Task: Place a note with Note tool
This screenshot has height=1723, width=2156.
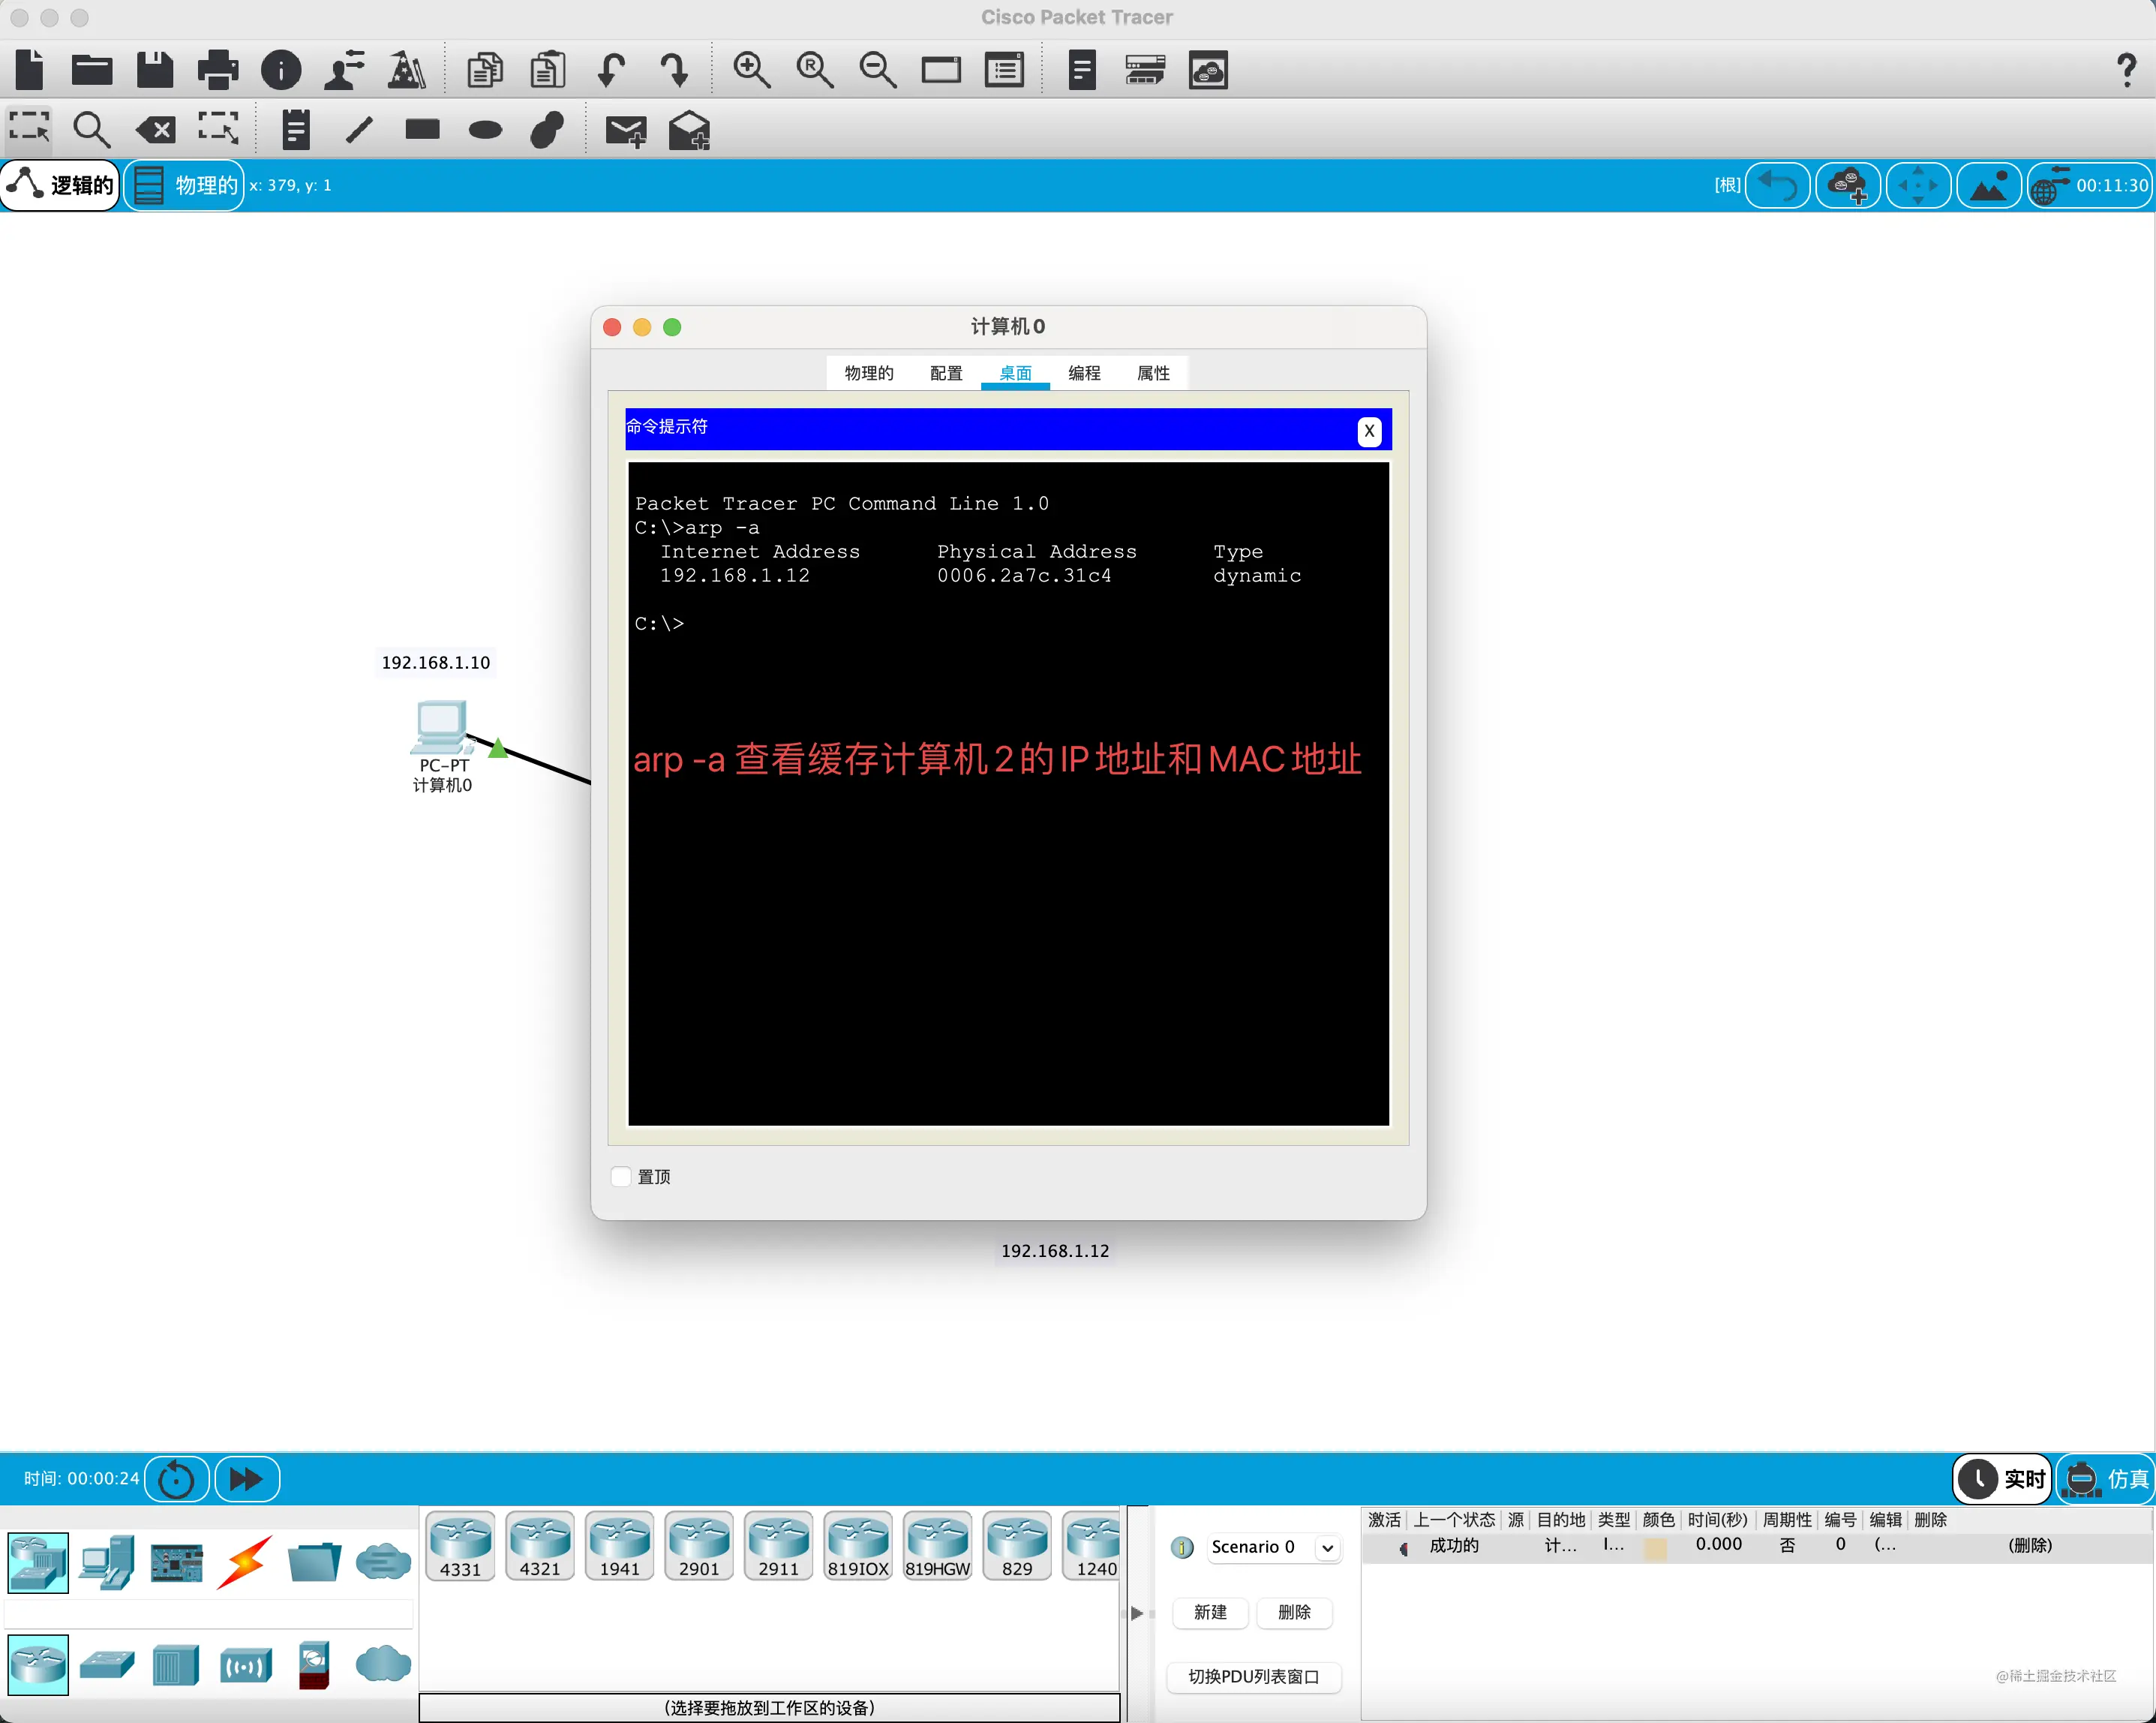Action: [295, 128]
